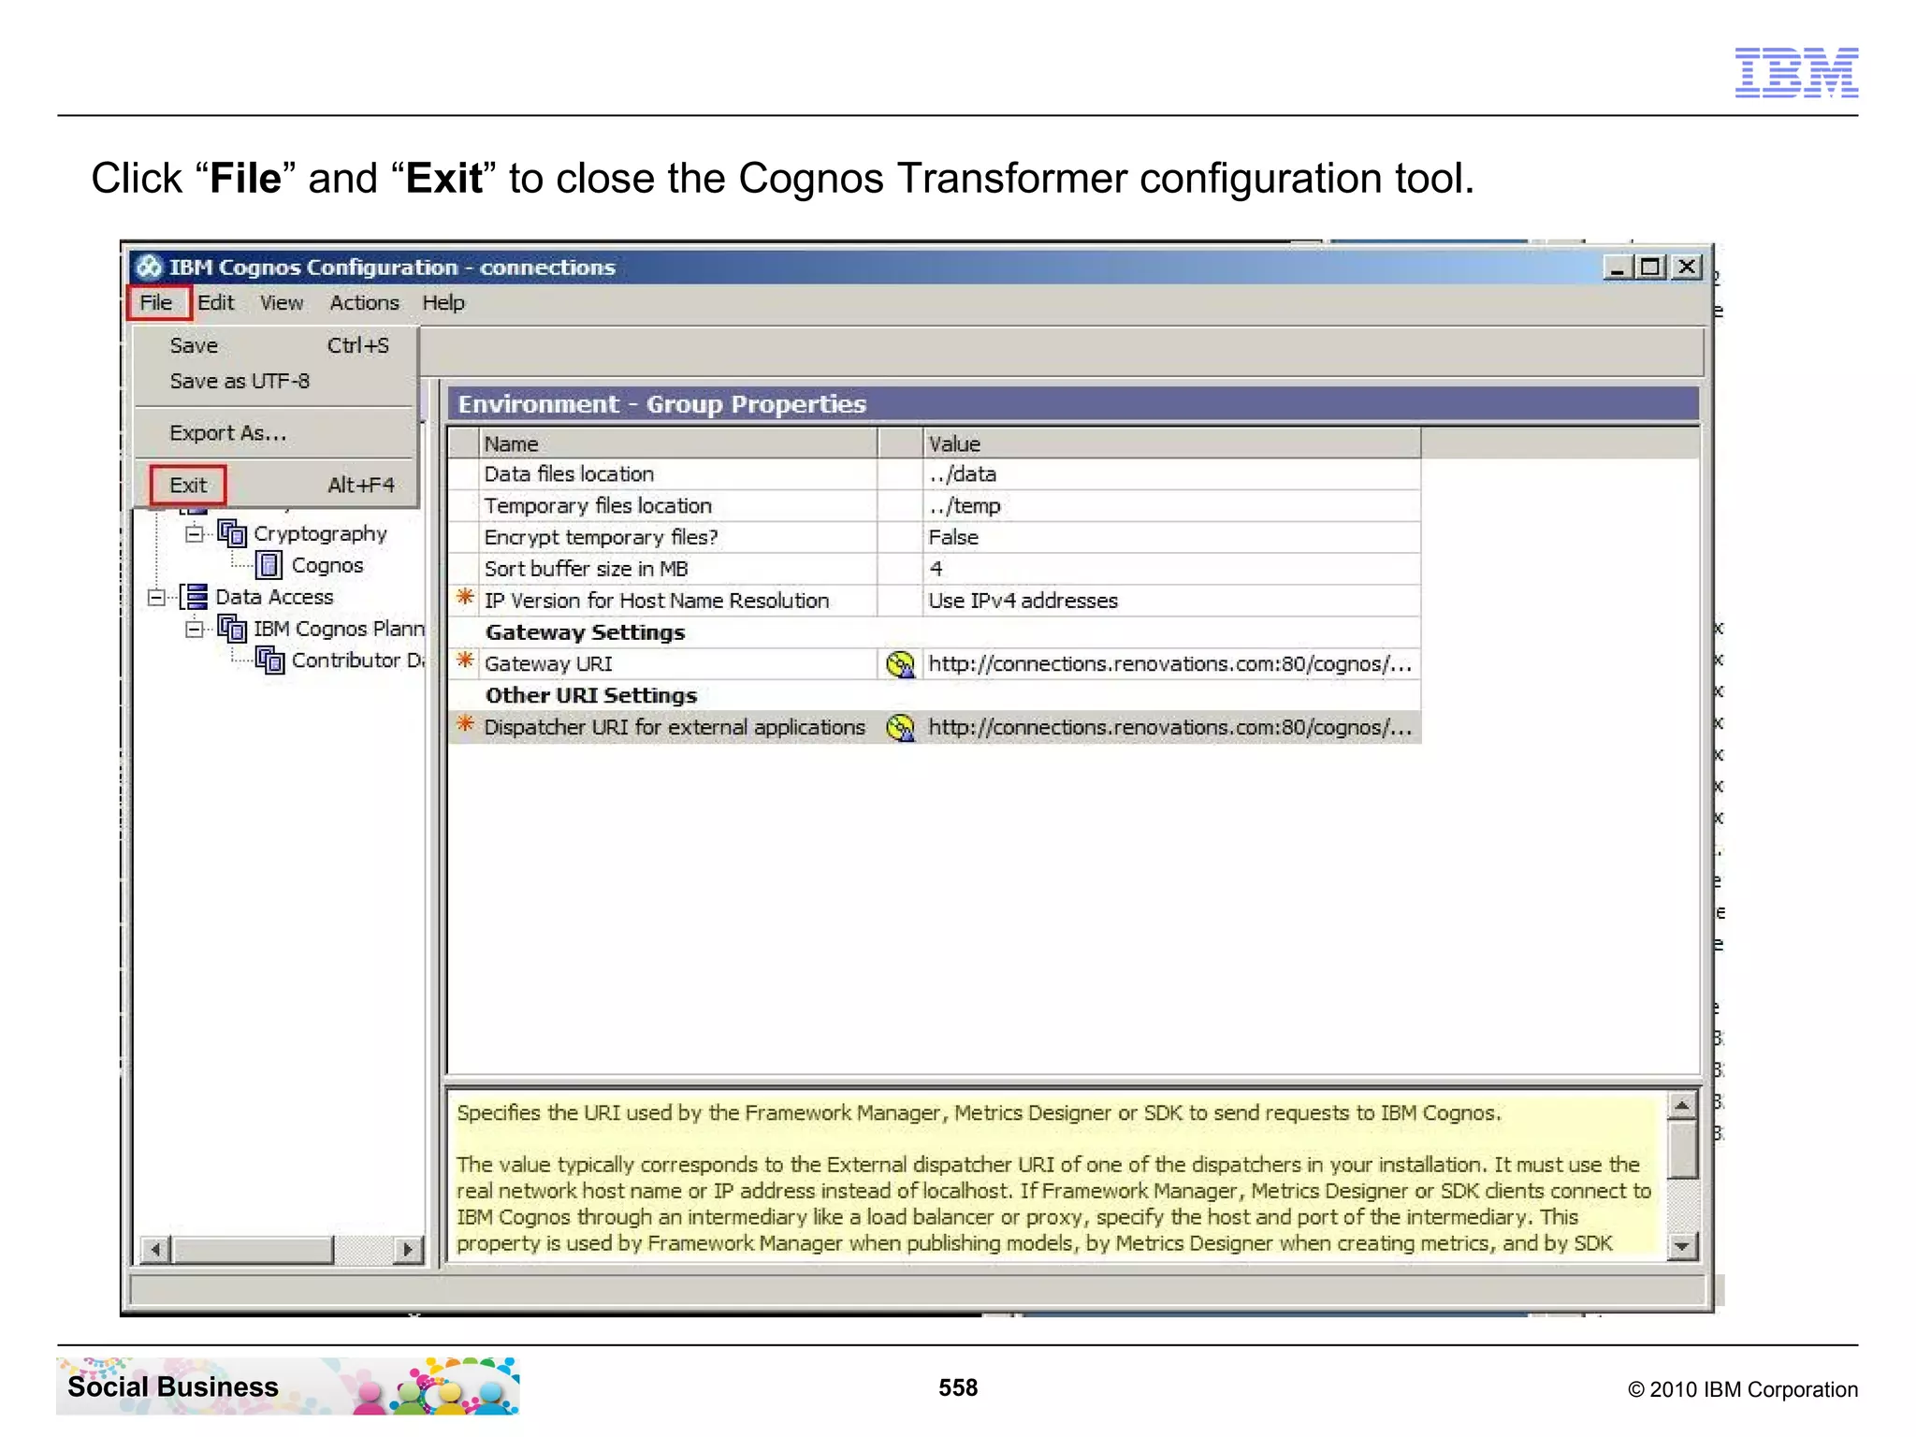Viewport: 1916px width, 1437px height.
Task: Click tree pane scroll left arrow
Action: pos(155,1249)
